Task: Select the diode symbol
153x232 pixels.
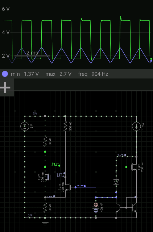Action: point(116,182)
